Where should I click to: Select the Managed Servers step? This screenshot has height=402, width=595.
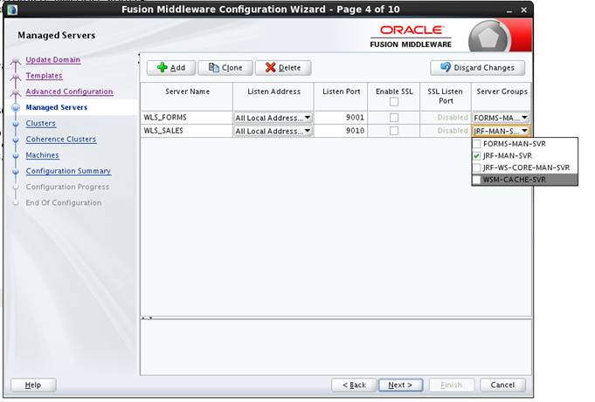(57, 107)
